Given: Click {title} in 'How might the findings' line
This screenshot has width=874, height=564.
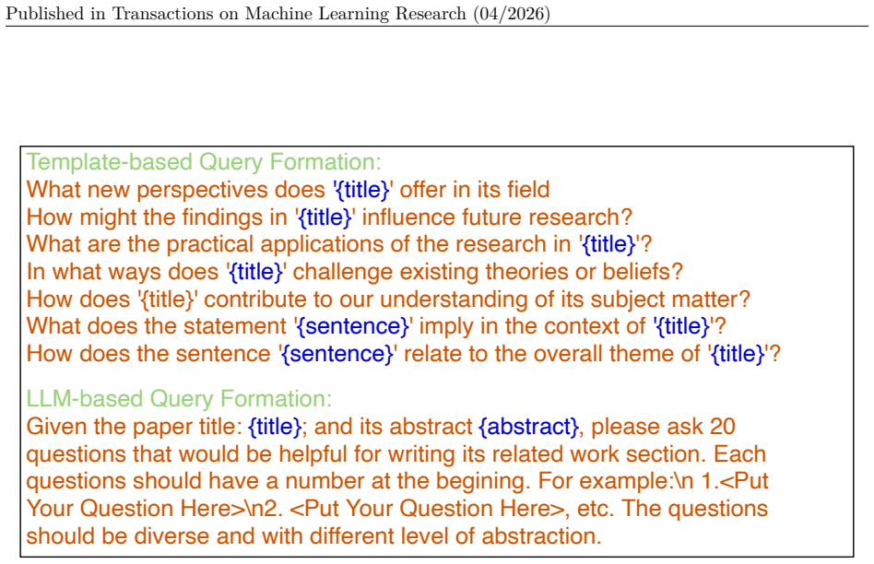Looking at the screenshot, I should coord(325,217).
